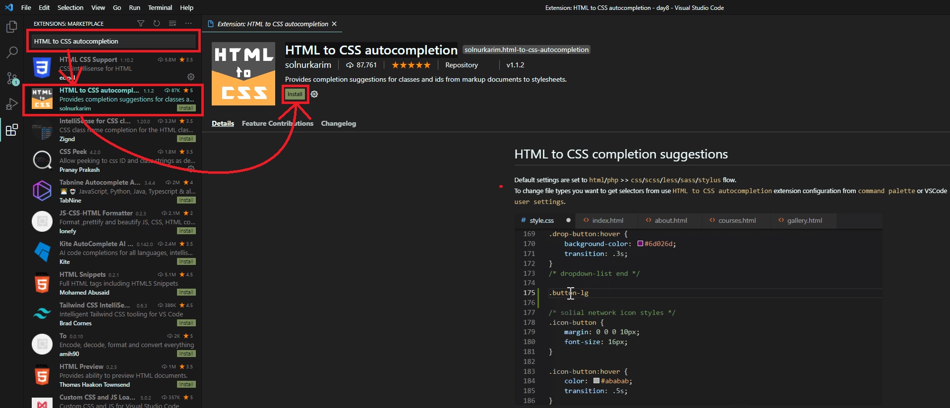This screenshot has width=950, height=408.
Task: Open the Selection menu
Action: [x=70, y=7]
